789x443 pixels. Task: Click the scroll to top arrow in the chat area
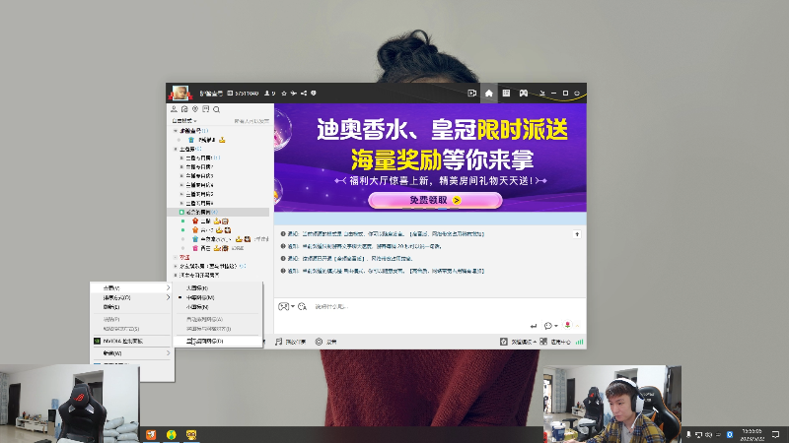(x=577, y=234)
